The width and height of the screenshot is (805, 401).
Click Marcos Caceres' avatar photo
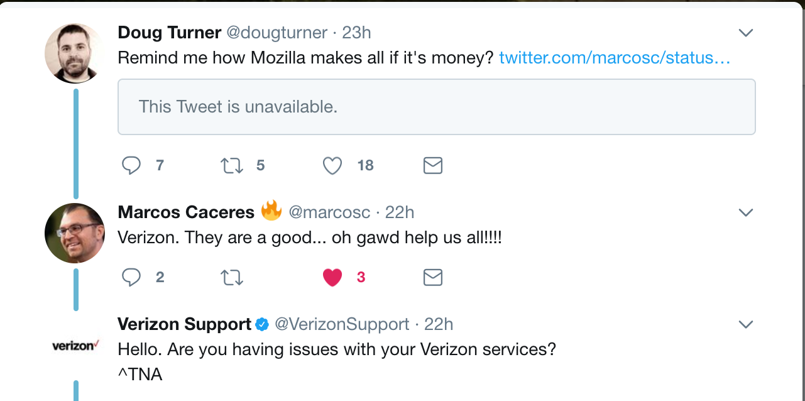[x=75, y=233]
